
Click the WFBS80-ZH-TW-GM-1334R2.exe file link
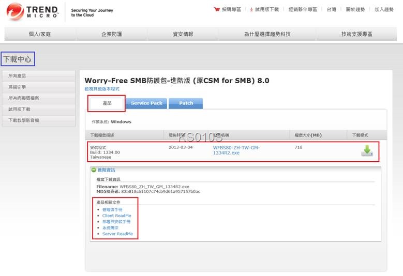tap(236, 150)
